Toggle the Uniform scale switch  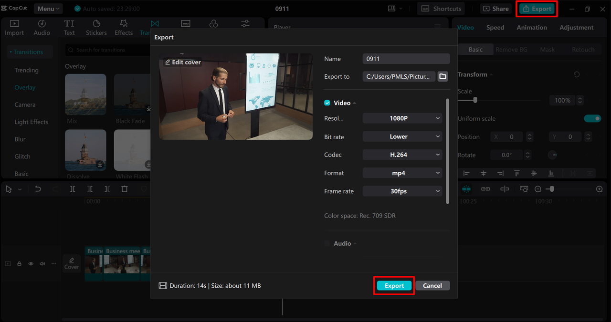pos(592,118)
